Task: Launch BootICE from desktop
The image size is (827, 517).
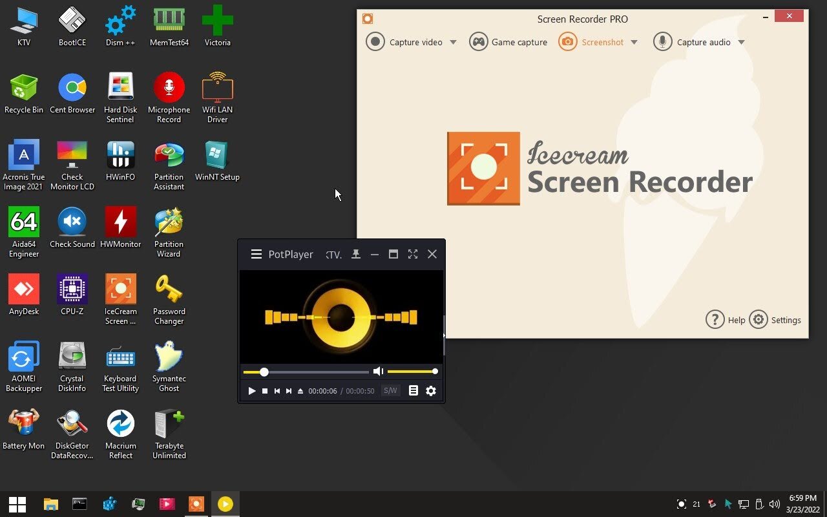Action: point(72,26)
